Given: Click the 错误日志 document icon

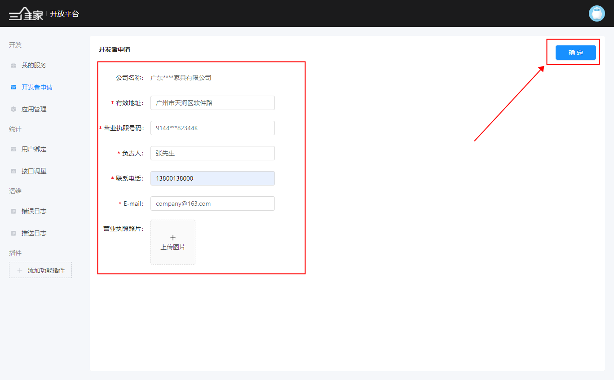Looking at the screenshot, I should pyautogui.click(x=13, y=211).
